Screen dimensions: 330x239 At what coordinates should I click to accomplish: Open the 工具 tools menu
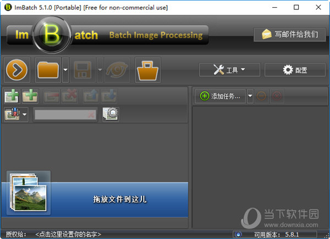229,70
